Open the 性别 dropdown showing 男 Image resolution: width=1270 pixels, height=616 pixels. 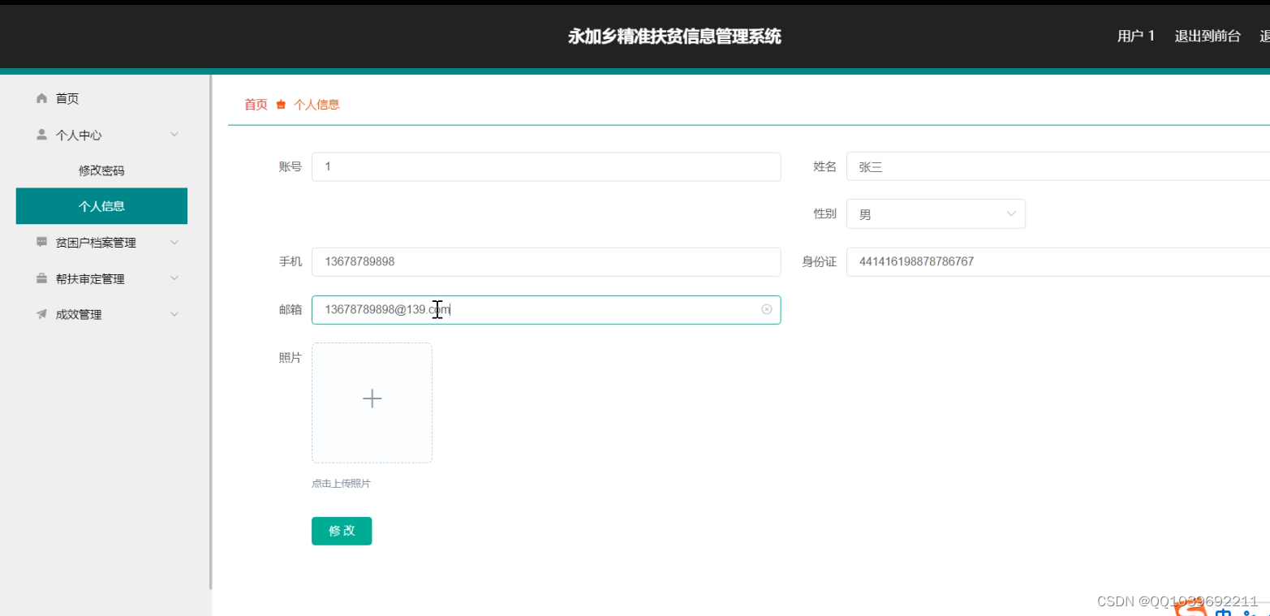coord(936,214)
